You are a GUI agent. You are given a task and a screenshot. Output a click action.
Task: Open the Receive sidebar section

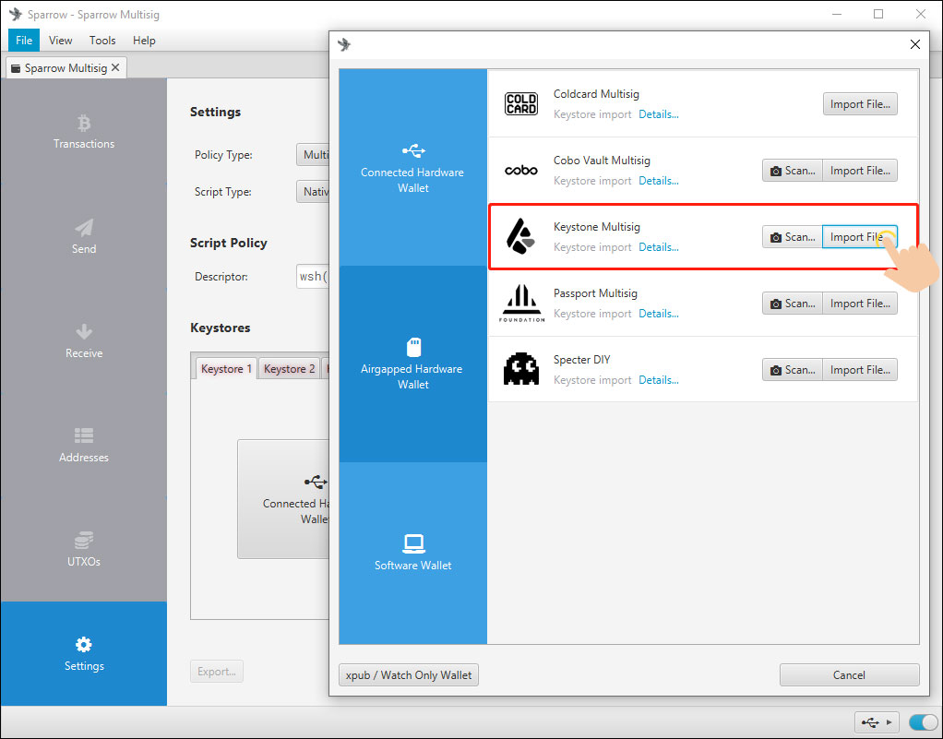click(x=84, y=341)
